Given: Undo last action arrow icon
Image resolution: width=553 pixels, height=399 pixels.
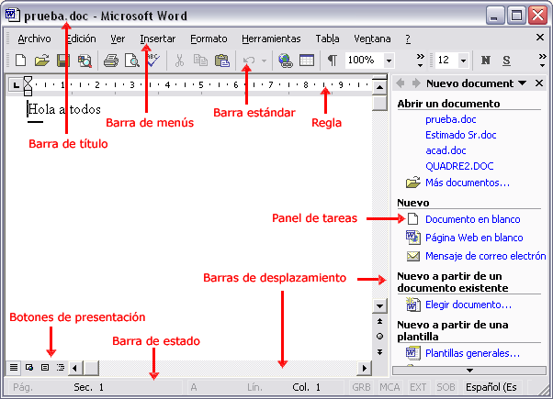Looking at the screenshot, I should pos(249,61).
